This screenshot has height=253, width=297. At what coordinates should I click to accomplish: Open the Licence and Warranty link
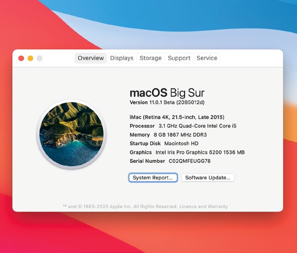pos(203,206)
